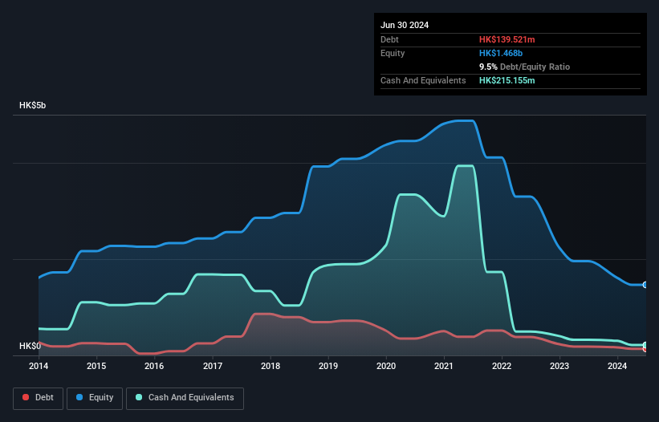Click the Jun 30 2024 tooltip date

click(x=405, y=25)
